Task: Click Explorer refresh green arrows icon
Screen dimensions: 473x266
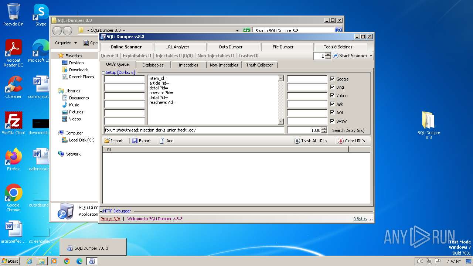Action: [x=246, y=30]
